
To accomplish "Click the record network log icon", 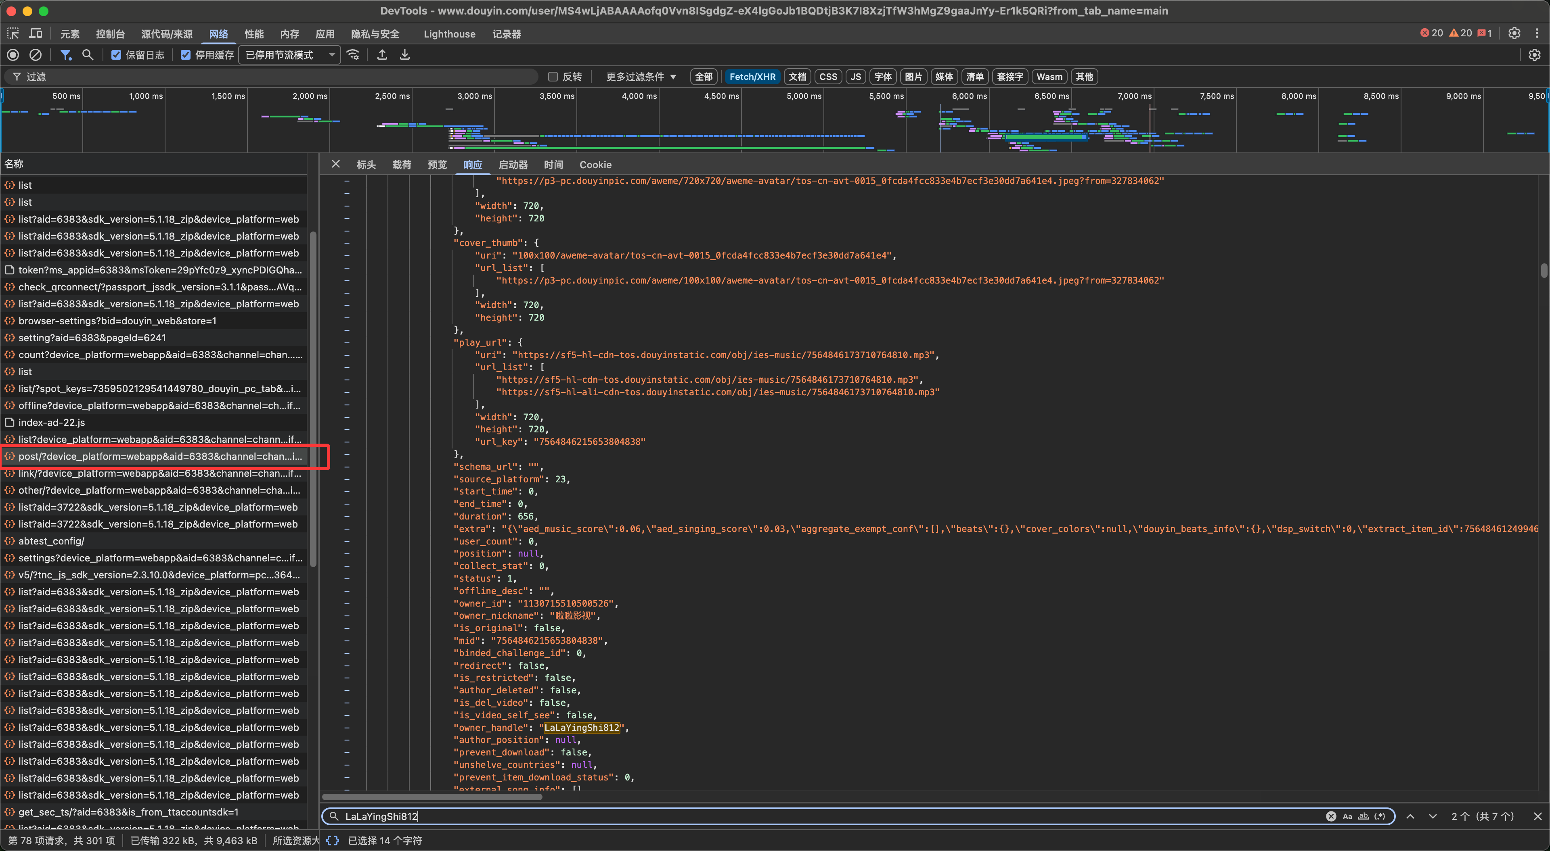I will [x=13, y=55].
